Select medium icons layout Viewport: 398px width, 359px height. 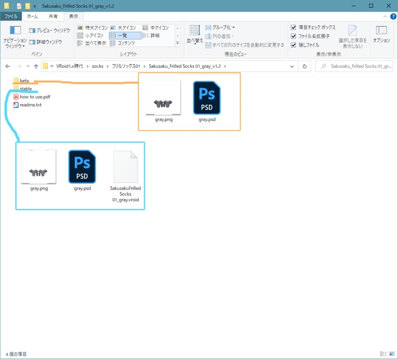pos(155,28)
